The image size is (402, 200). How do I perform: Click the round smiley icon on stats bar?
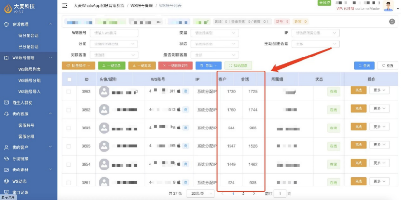[392, 22]
